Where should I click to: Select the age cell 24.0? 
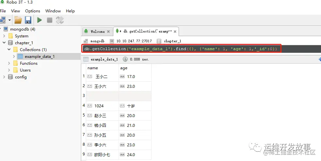click(135, 155)
